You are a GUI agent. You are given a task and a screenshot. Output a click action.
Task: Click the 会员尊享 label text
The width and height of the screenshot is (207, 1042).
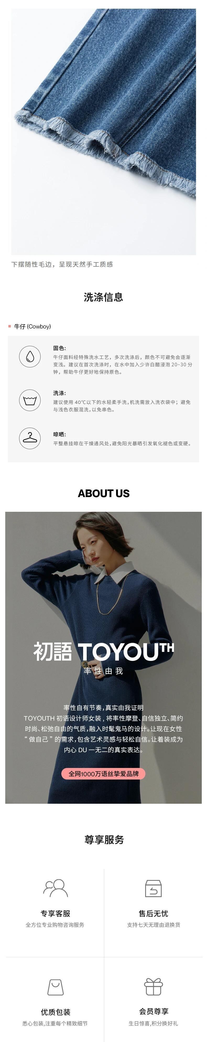click(154, 1011)
